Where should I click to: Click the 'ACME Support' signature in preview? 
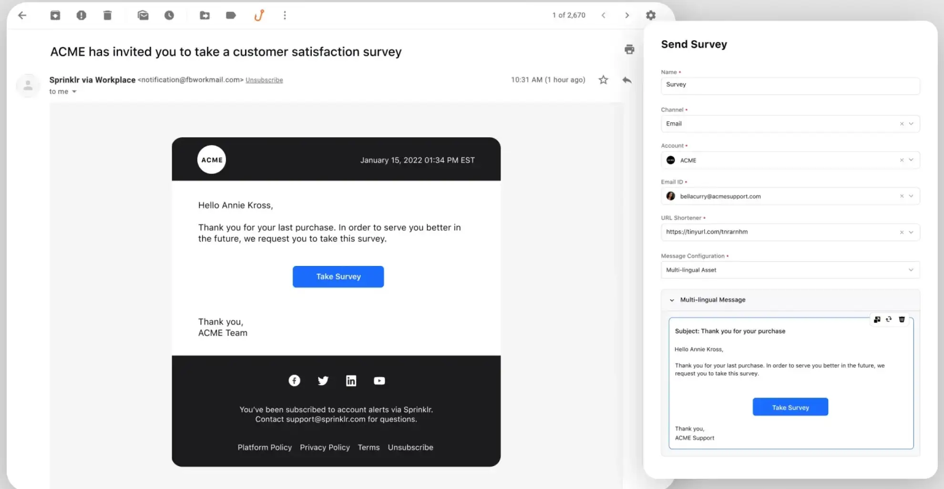point(694,438)
